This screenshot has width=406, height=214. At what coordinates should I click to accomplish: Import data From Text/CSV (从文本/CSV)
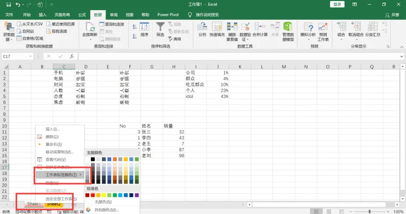tap(30, 24)
